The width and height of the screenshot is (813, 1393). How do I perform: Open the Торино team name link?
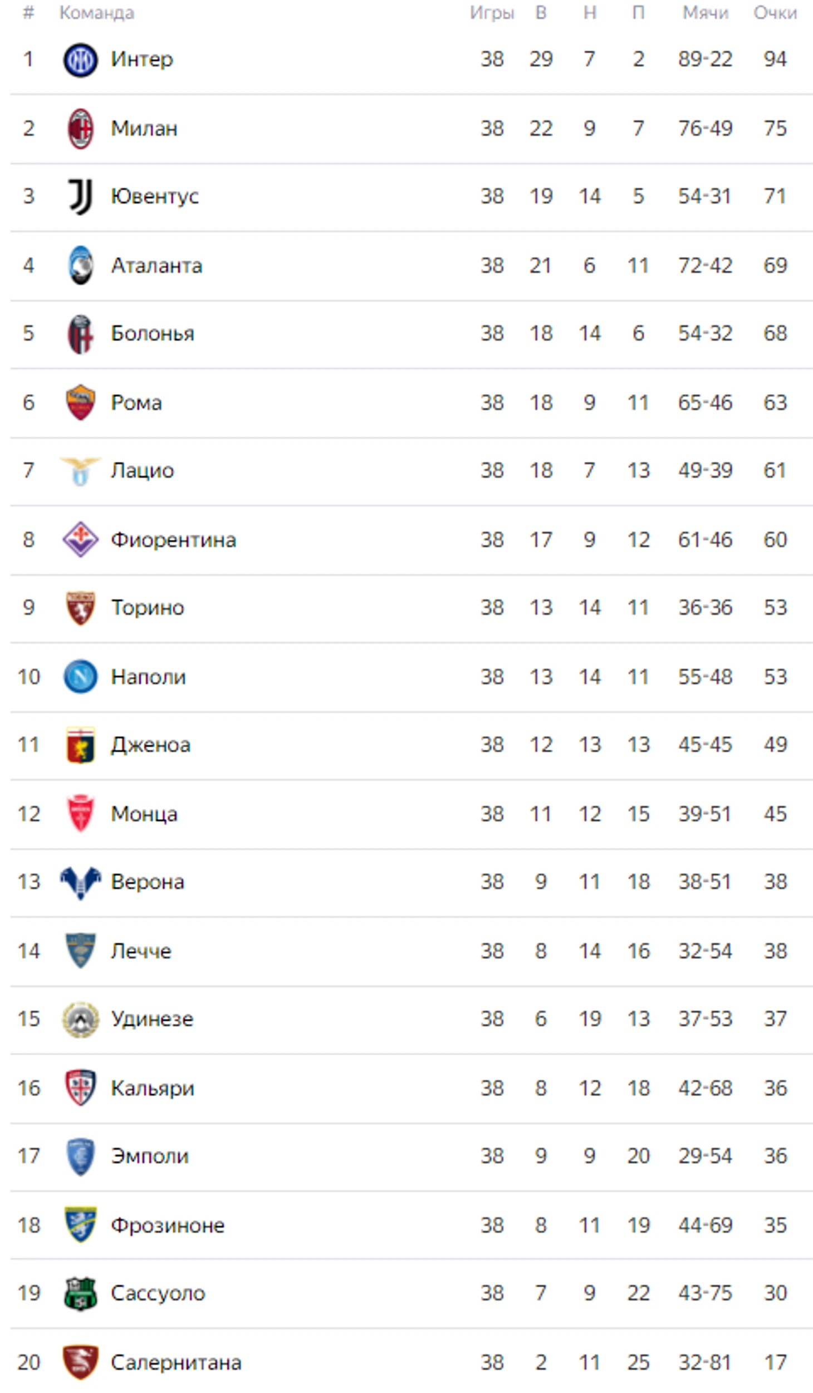pyautogui.click(x=148, y=608)
